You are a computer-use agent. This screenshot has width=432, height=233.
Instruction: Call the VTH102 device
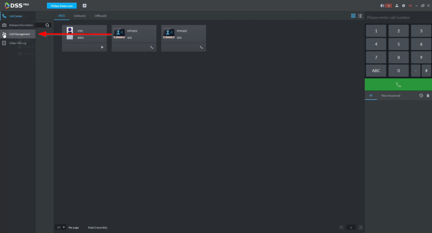[202, 47]
